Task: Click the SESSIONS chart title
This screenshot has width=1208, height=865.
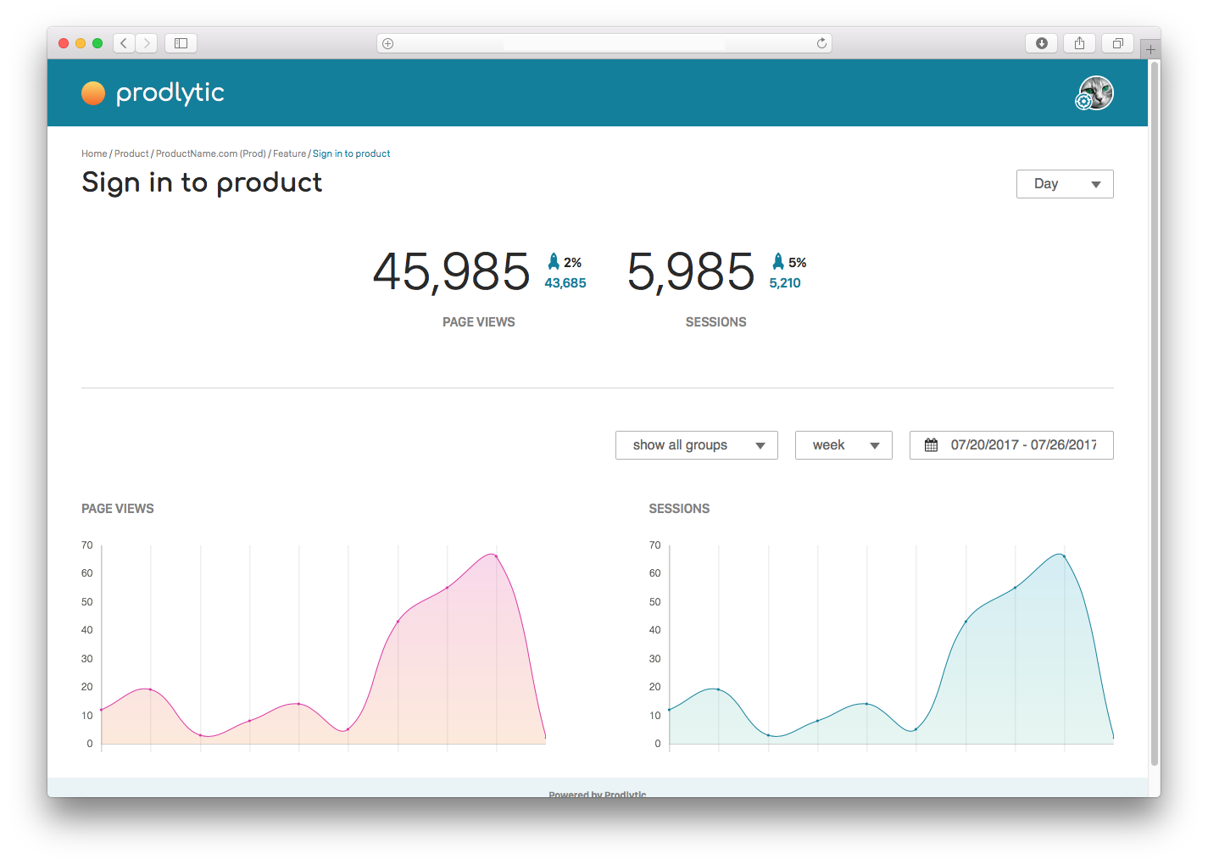Action: tap(679, 509)
